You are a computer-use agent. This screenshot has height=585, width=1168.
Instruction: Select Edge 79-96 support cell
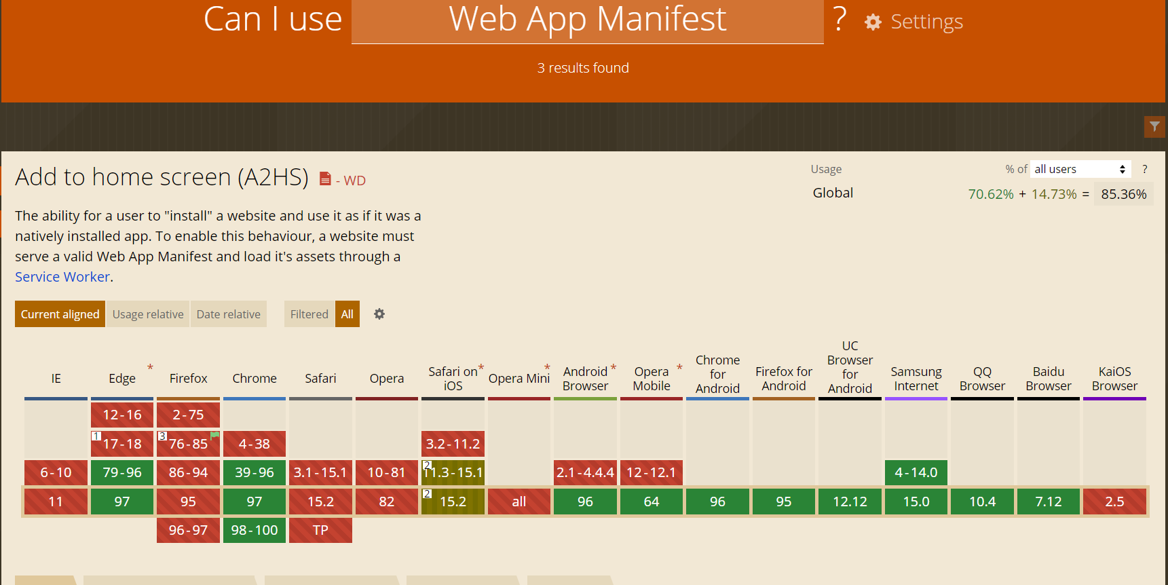click(122, 472)
